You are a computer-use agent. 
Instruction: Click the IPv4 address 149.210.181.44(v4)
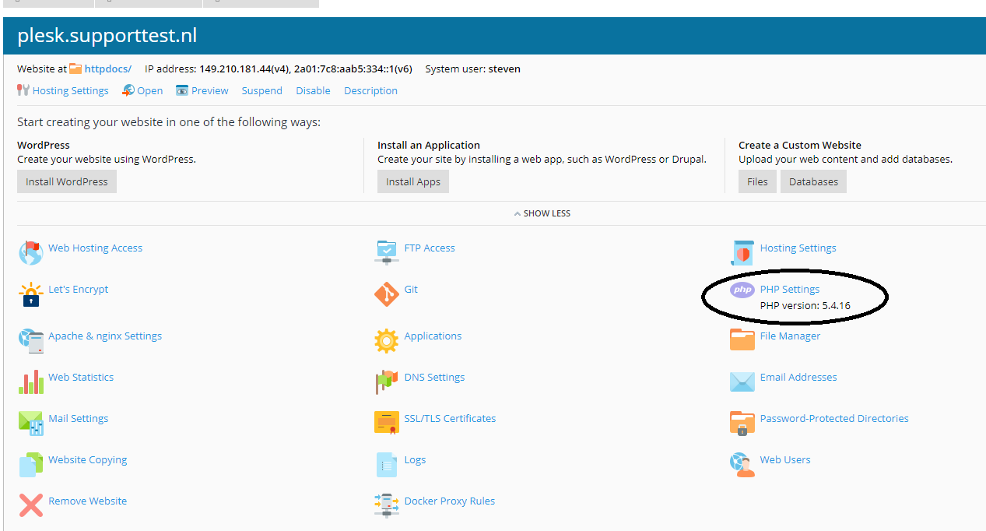(x=244, y=69)
